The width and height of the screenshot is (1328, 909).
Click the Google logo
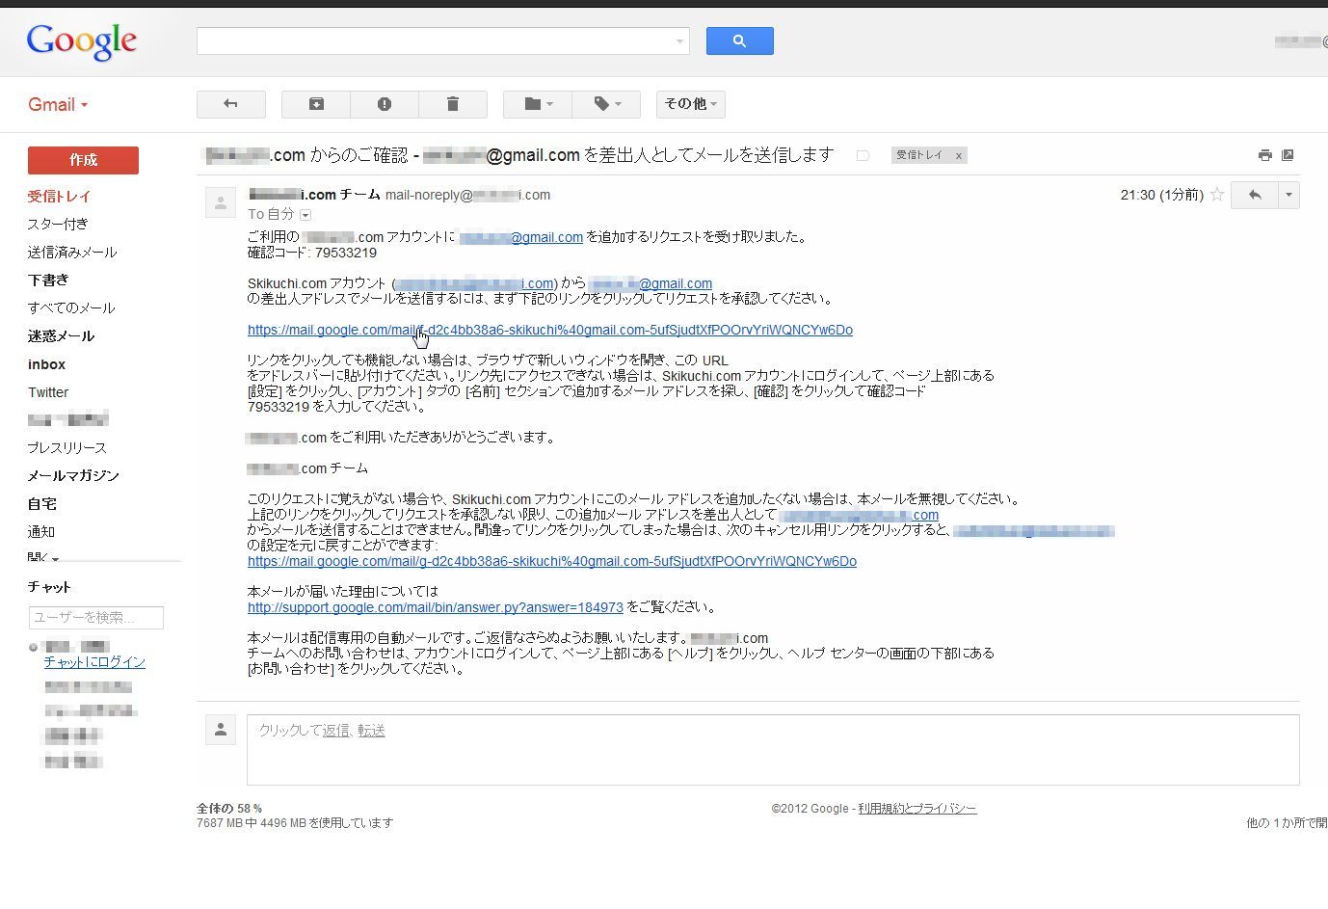pyautogui.click(x=82, y=41)
